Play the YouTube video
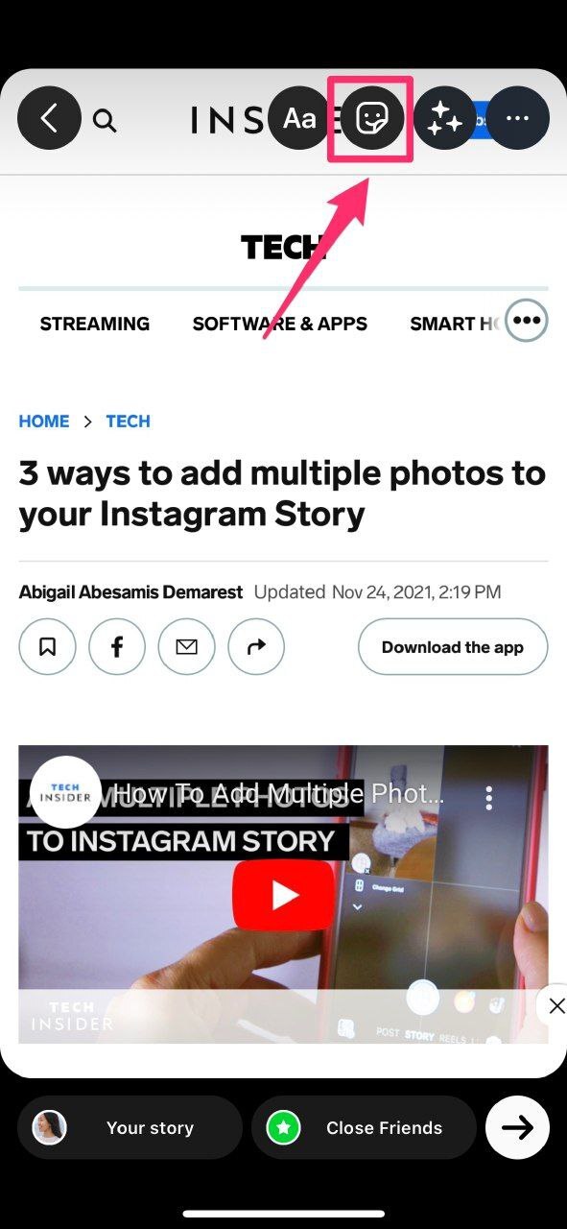The height and width of the screenshot is (1229, 567). pyautogui.click(x=284, y=895)
